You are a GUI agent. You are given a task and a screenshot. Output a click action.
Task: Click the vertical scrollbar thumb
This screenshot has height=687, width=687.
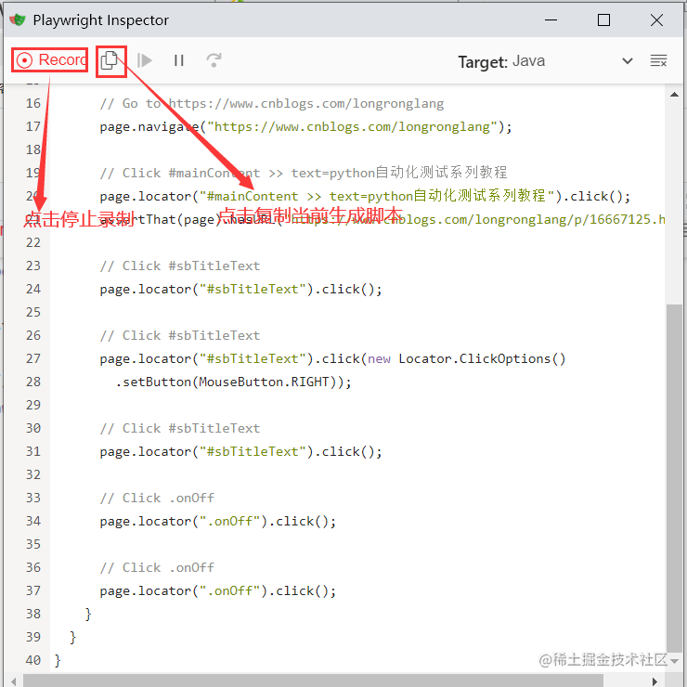pyautogui.click(x=674, y=477)
